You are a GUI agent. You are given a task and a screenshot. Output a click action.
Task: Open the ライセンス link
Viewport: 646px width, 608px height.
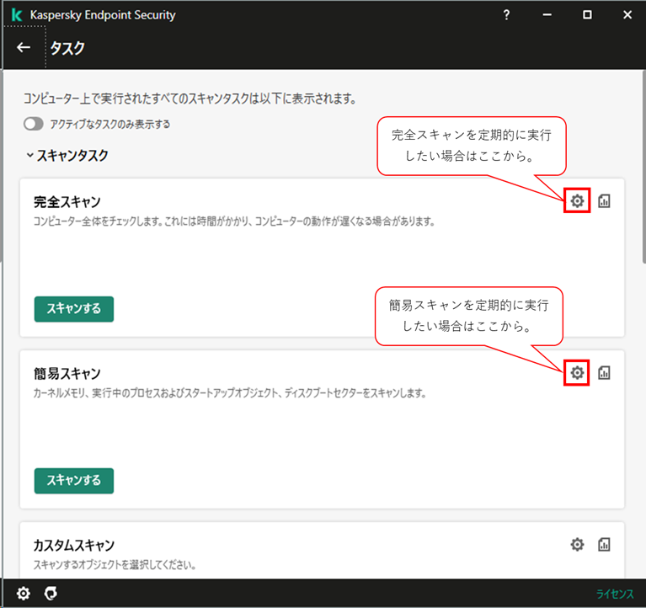(615, 594)
